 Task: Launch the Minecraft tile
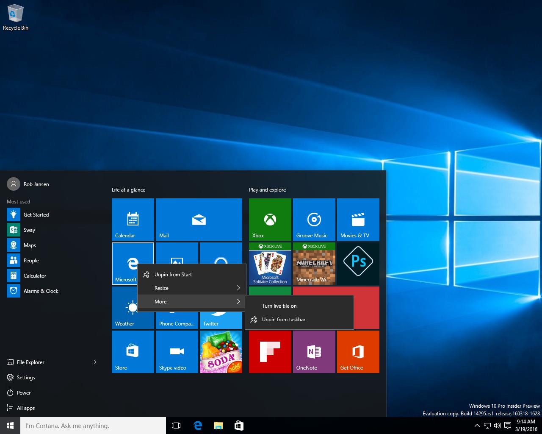314,264
